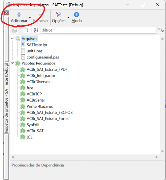Click the configuraserial.pas document icon
This screenshot has height=180, width=166.
23,57
